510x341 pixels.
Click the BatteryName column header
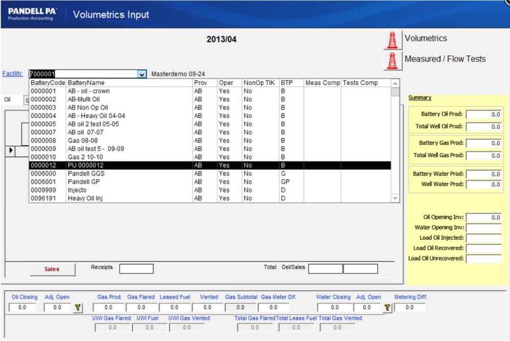[x=130, y=83]
